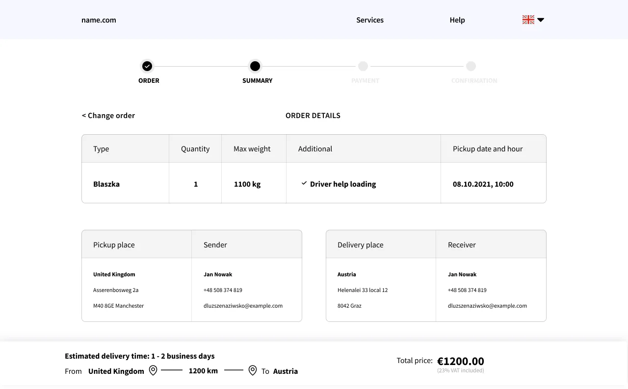628x389 pixels.
Task: Click the Max weight column header
Action: 252,149
